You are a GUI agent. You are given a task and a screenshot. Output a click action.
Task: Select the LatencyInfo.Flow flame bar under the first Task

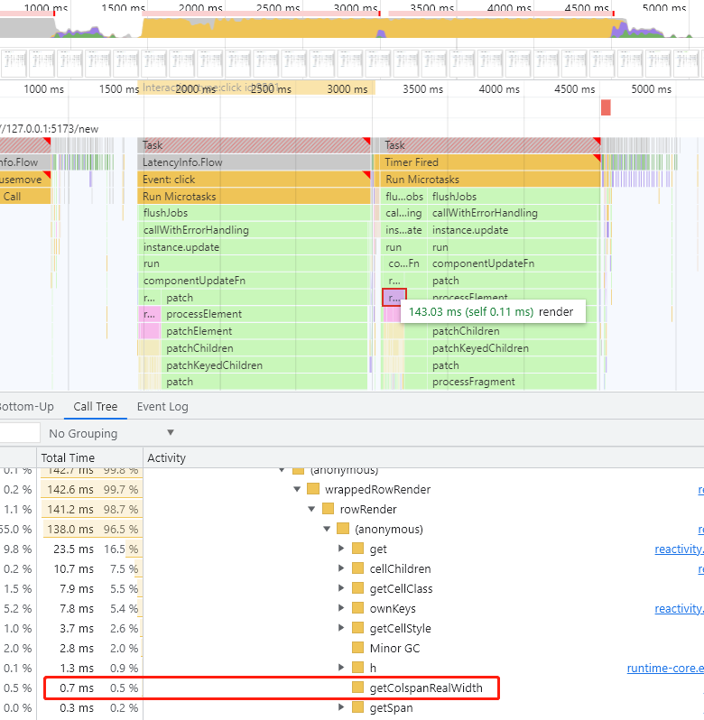[x=254, y=162]
